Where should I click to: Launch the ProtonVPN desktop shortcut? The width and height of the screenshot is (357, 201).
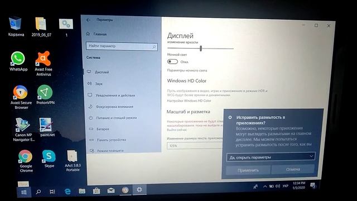[45, 94]
